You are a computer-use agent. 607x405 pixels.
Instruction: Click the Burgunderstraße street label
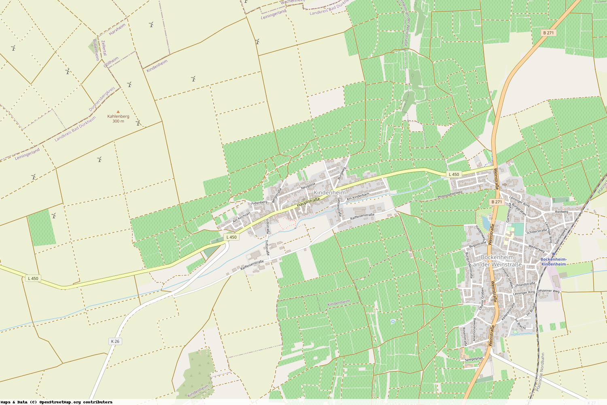(469, 265)
